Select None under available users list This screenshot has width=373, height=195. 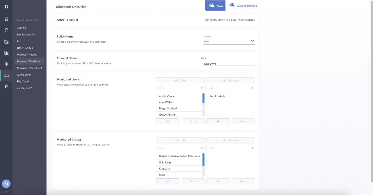pos(193,121)
